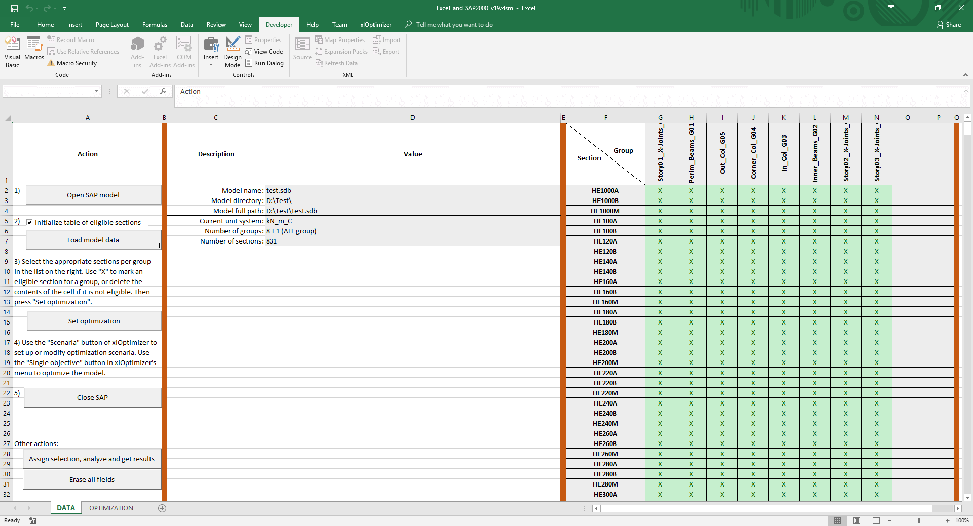Switch to Page Break Preview view

click(876, 520)
